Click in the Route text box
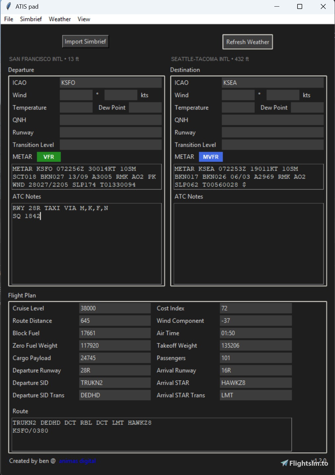Image resolution: width=335 pixels, height=475 pixels. pos(152,434)
